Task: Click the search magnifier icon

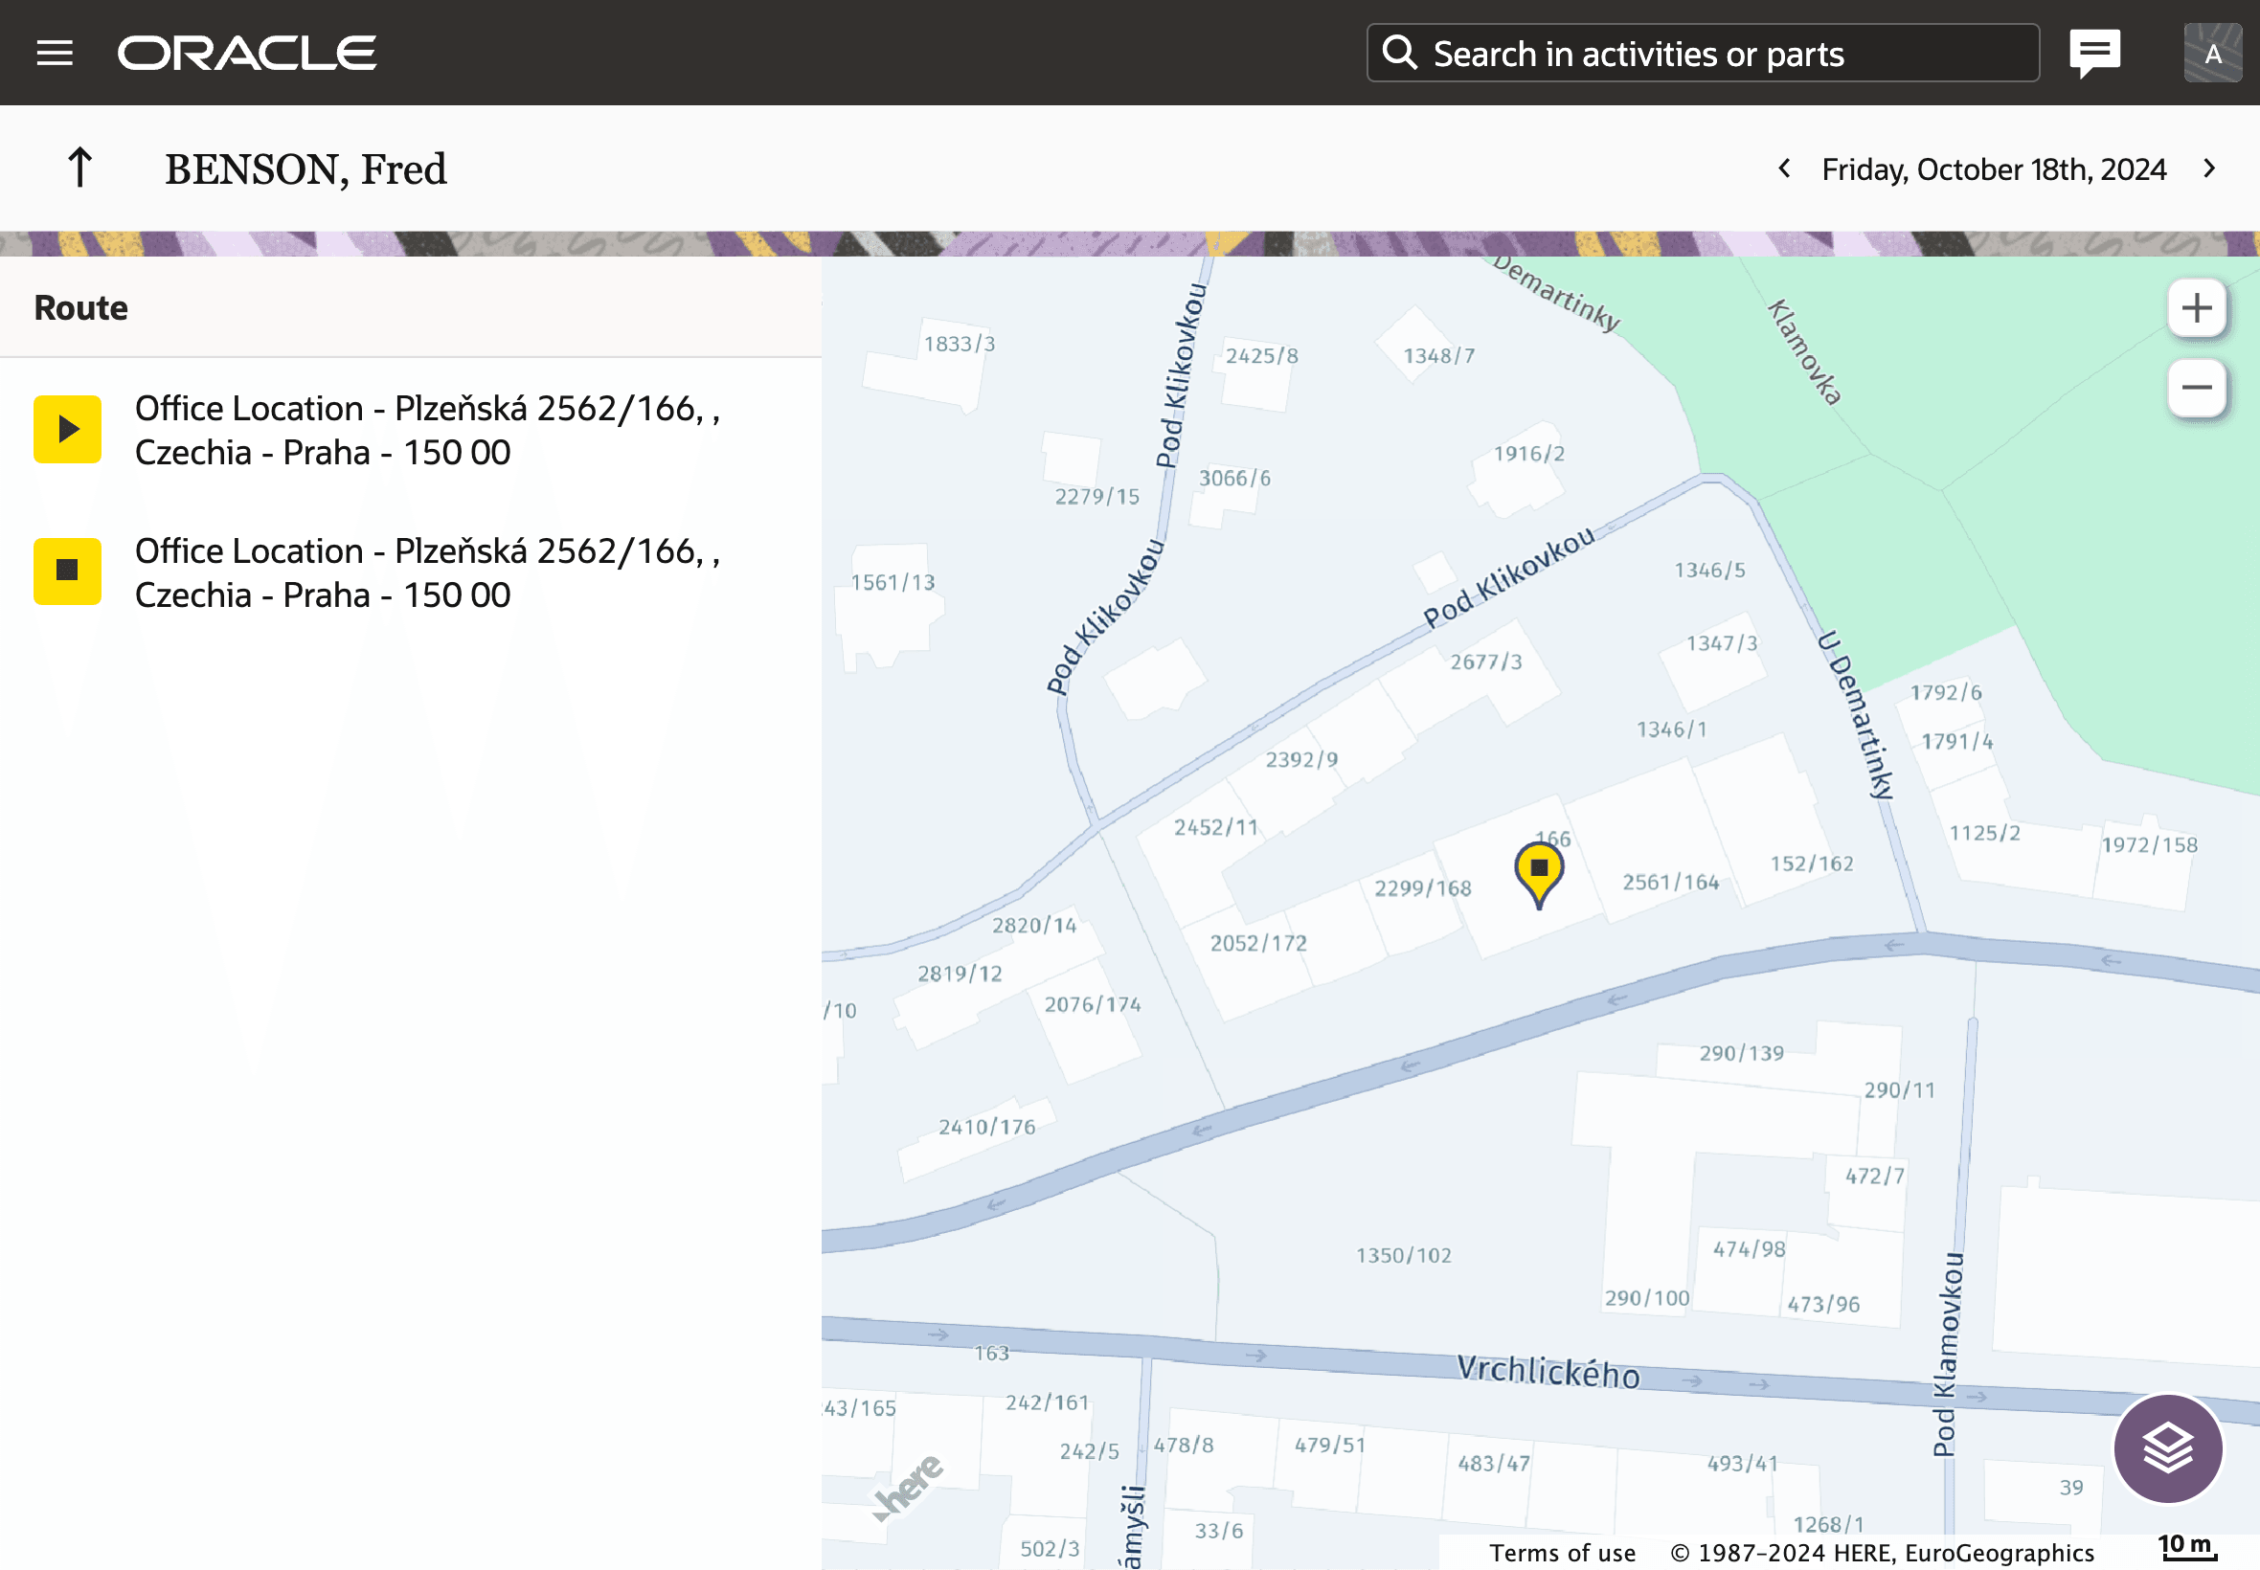Action: (1399, 53)
